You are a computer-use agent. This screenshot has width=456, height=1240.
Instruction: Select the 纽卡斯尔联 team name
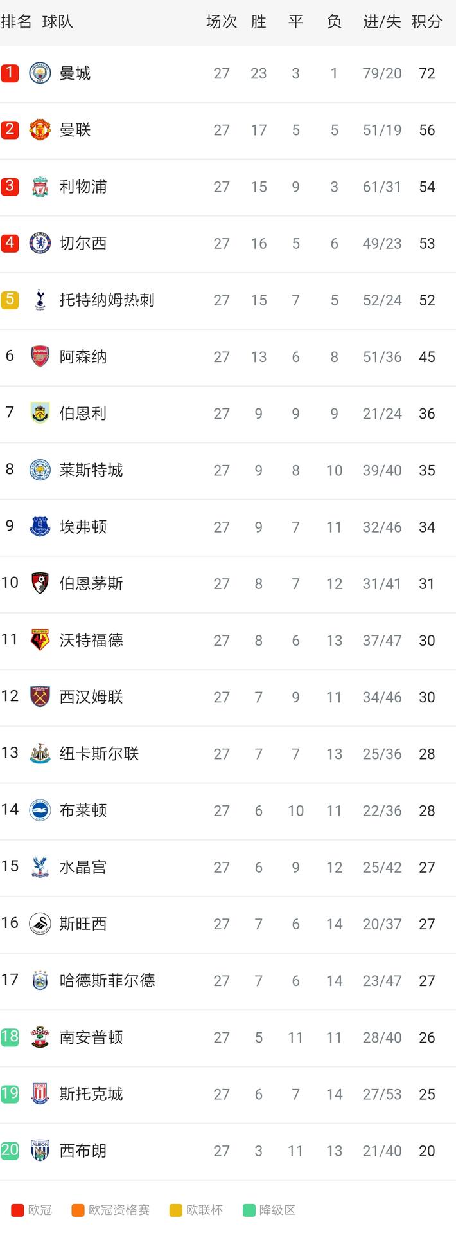99,753
